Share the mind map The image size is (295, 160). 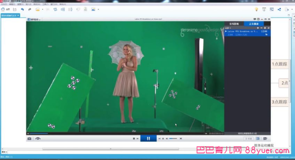(x=279, y=9)
